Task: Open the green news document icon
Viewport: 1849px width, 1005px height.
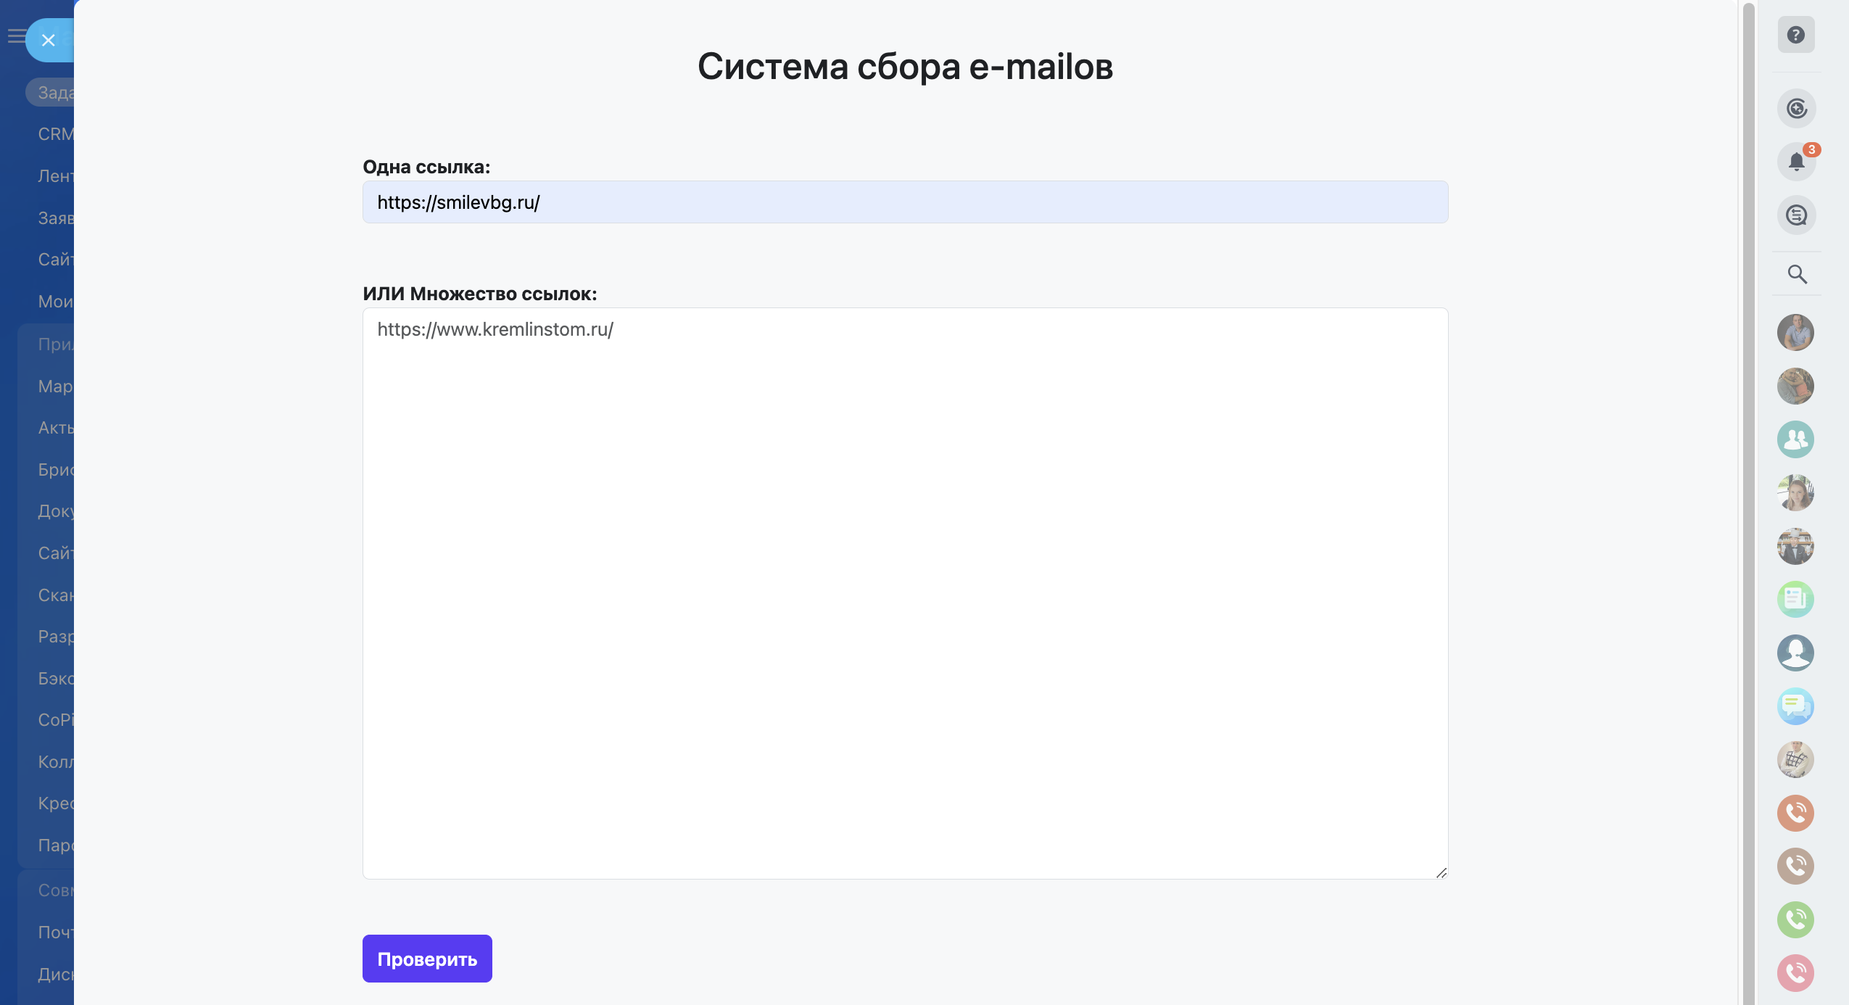Action: click(x=1795, y=599)
